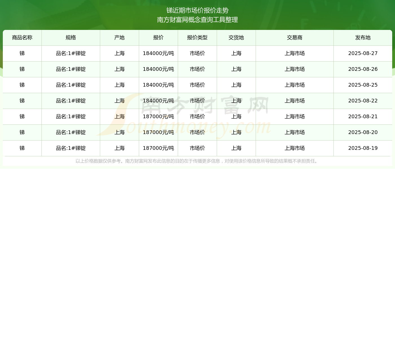Select the date cell 2025-08-19
Image resolution: width=395 pixels, height=340 pixels.
(x=363, y=148)
